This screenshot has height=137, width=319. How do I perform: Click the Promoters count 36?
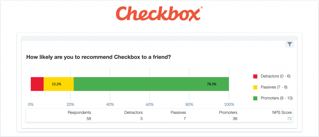pos(235,119)
